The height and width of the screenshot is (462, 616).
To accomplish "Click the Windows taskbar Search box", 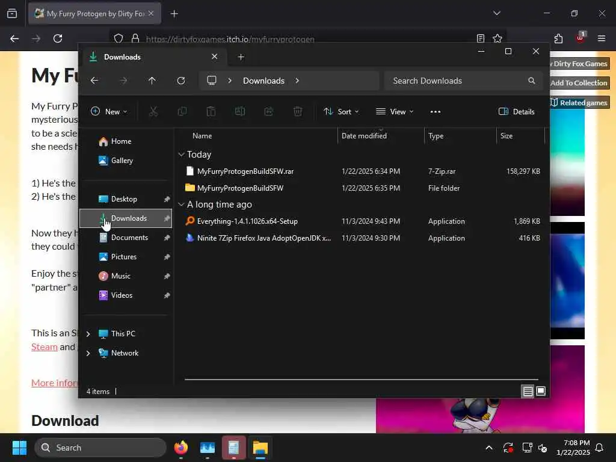I will [100, 448].
